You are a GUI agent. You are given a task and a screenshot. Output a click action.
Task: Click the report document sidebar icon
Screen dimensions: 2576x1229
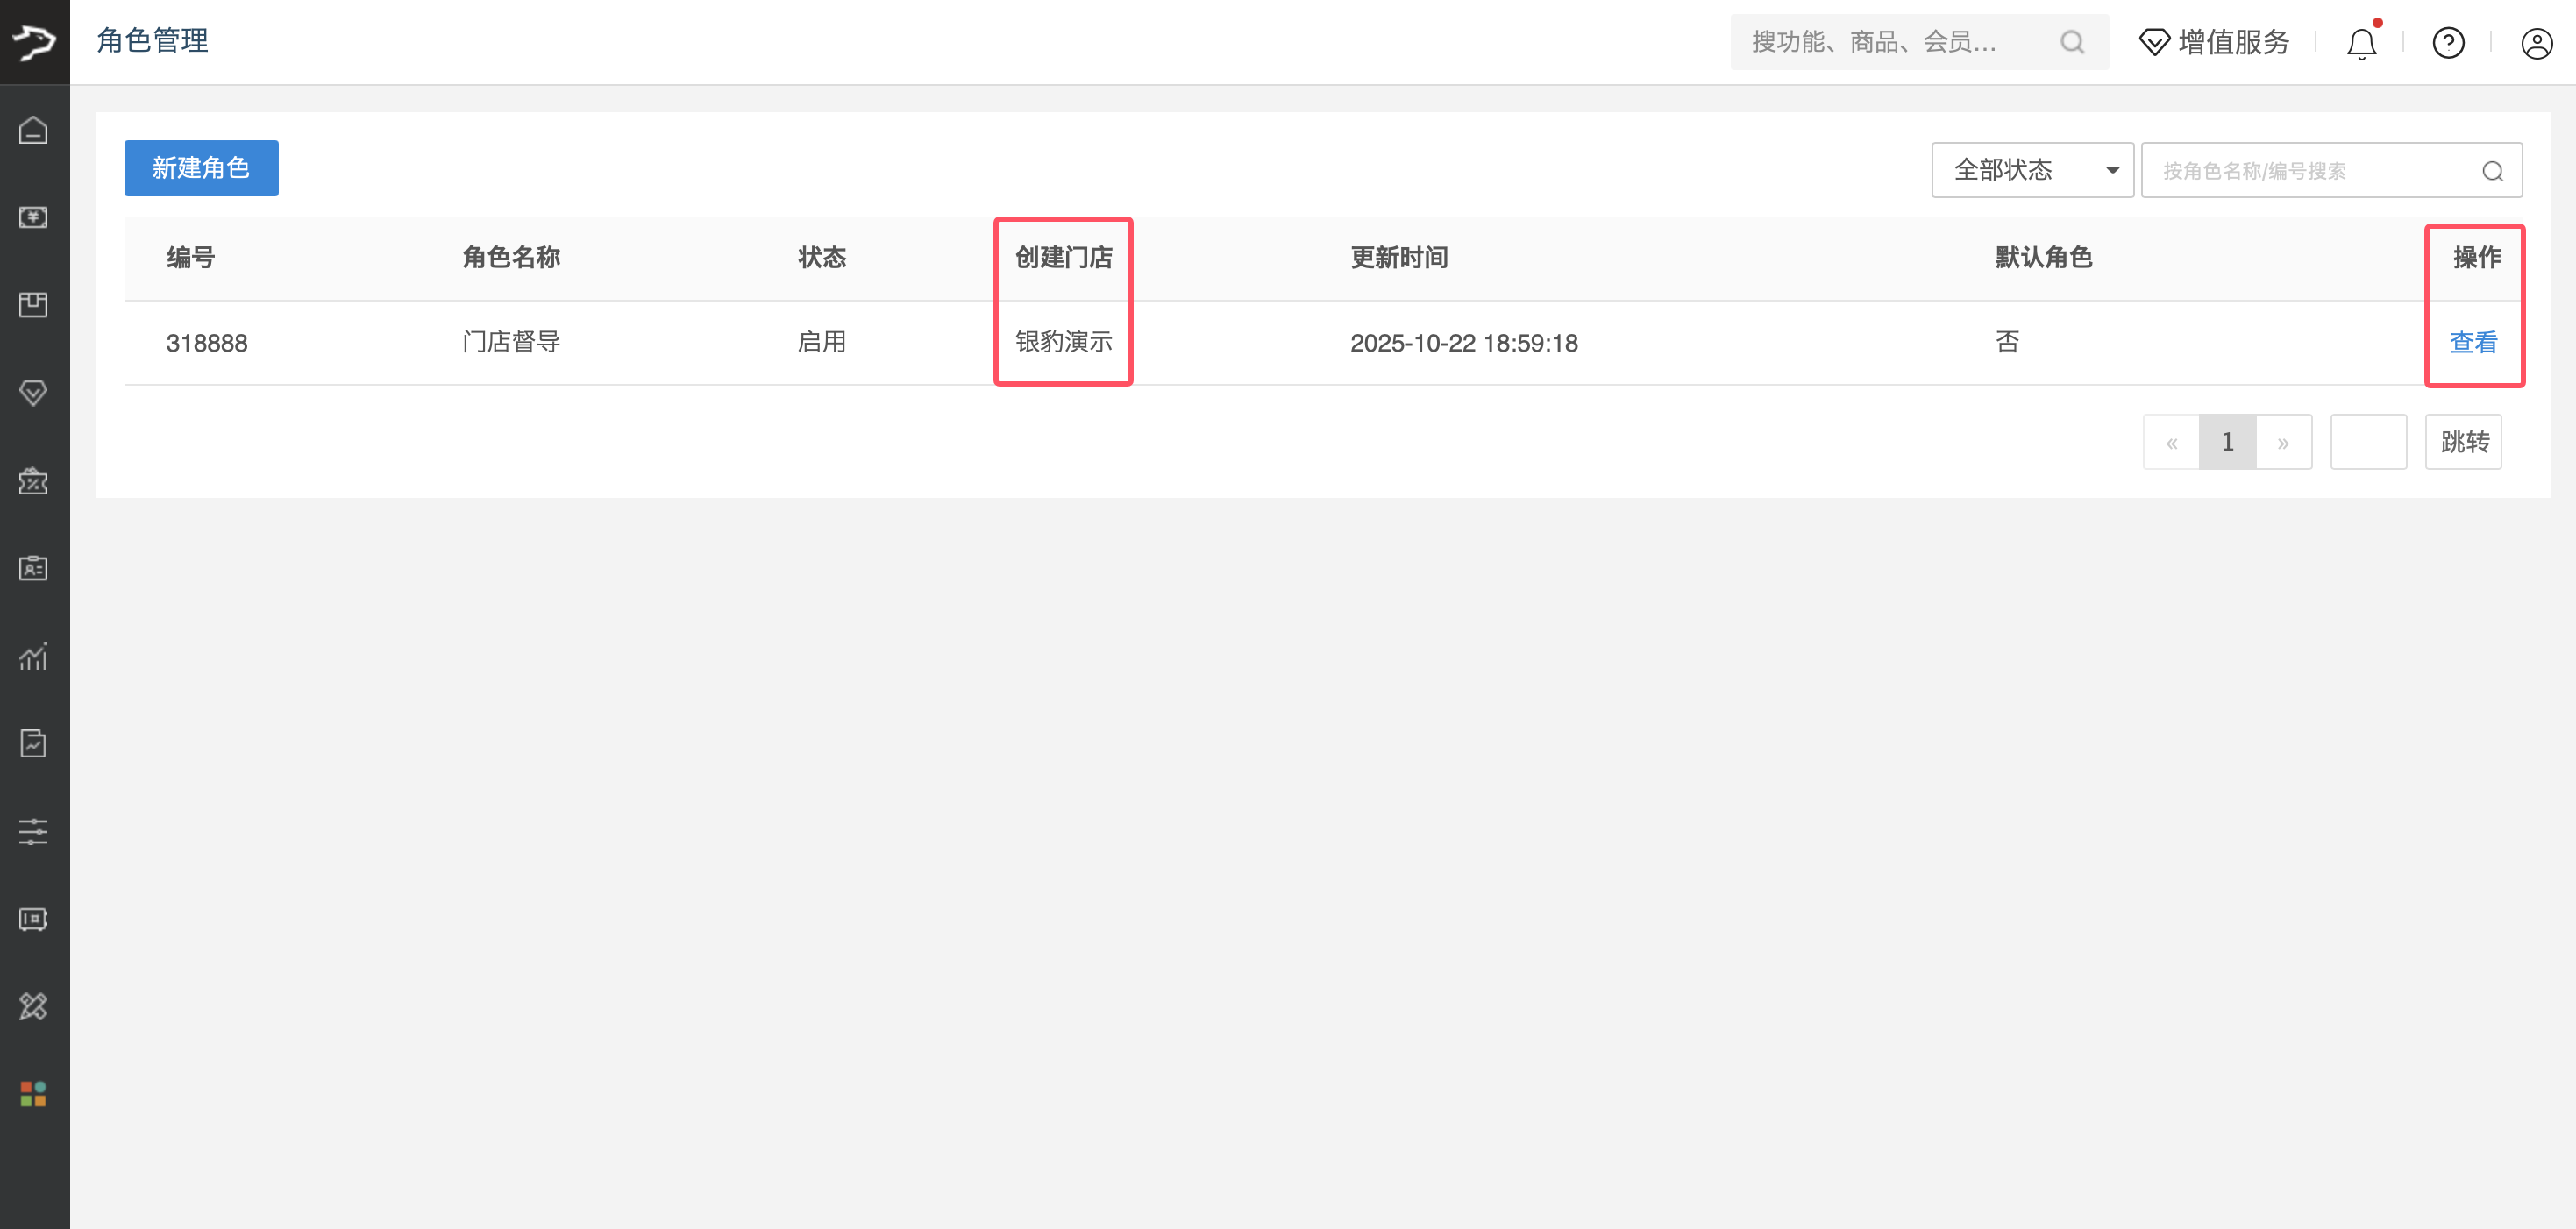(x=33, y=743)
